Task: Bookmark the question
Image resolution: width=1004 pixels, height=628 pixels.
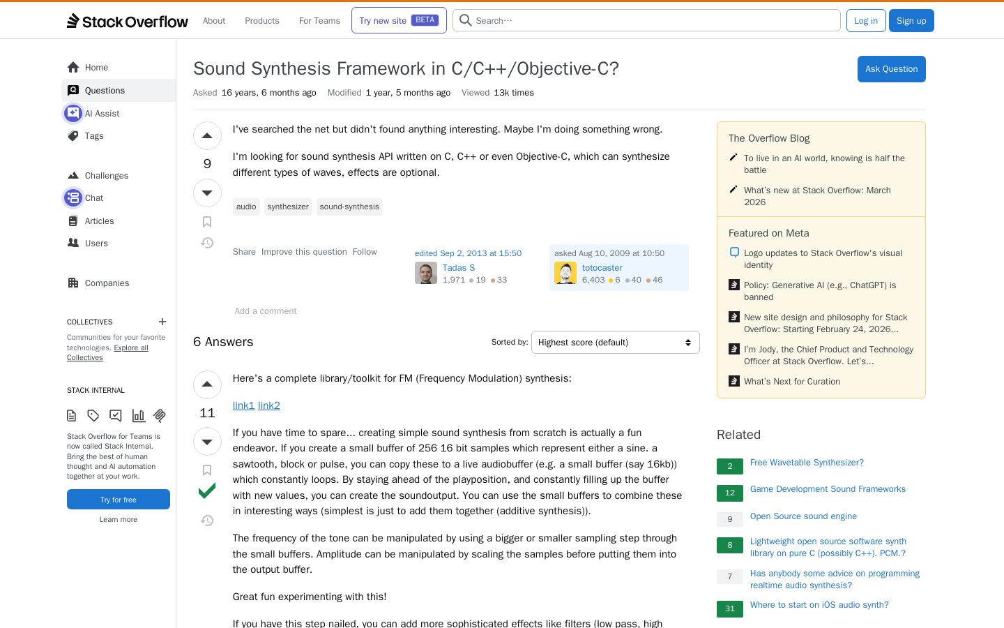Action: [207, 222]
